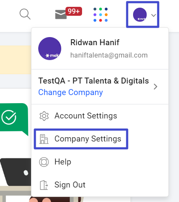The width and height of the screenshot is (179, 202).
Task: Click the TestQA - PT Talenta & Digitals company name
Action: [x=94, y=81]
